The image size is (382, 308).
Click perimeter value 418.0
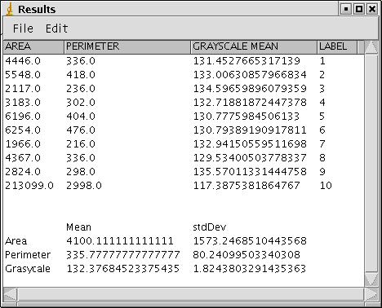[x=81, y=75]
